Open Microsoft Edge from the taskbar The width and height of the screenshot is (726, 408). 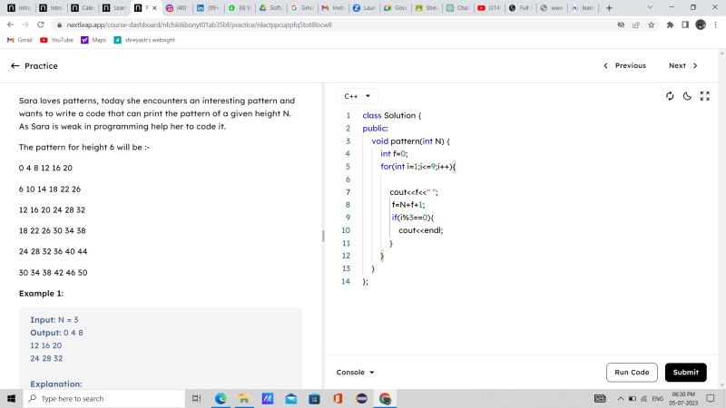point(221,399)
